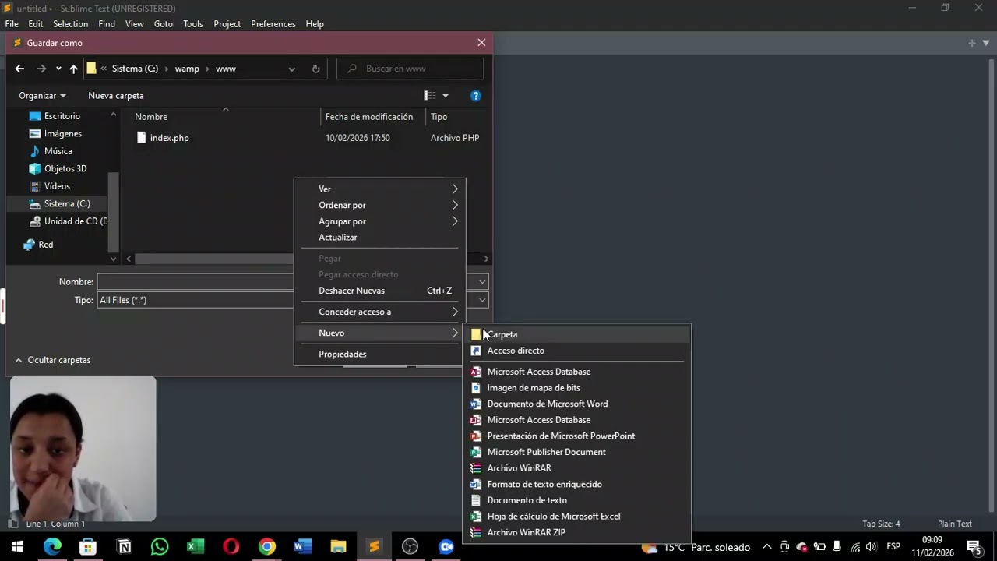Add a new tab with plus icon
The image size is (997, 561).
tap(971, 43)
